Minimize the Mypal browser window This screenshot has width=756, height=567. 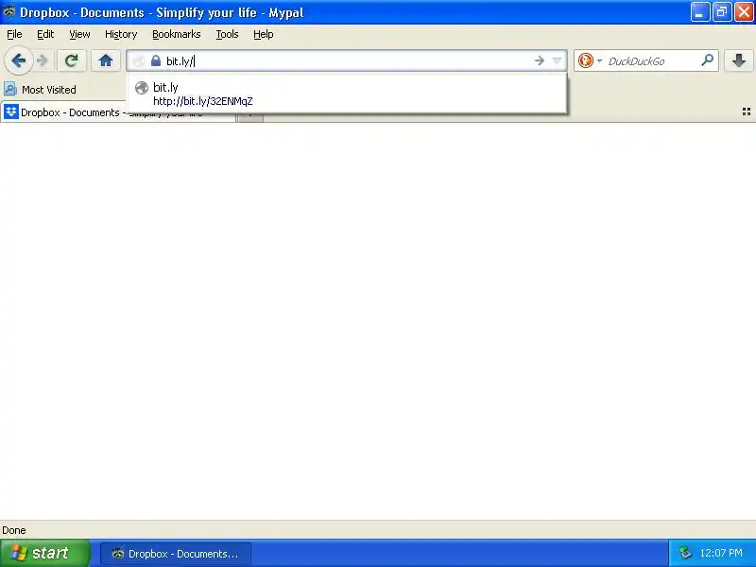click(x=699, y=12)
